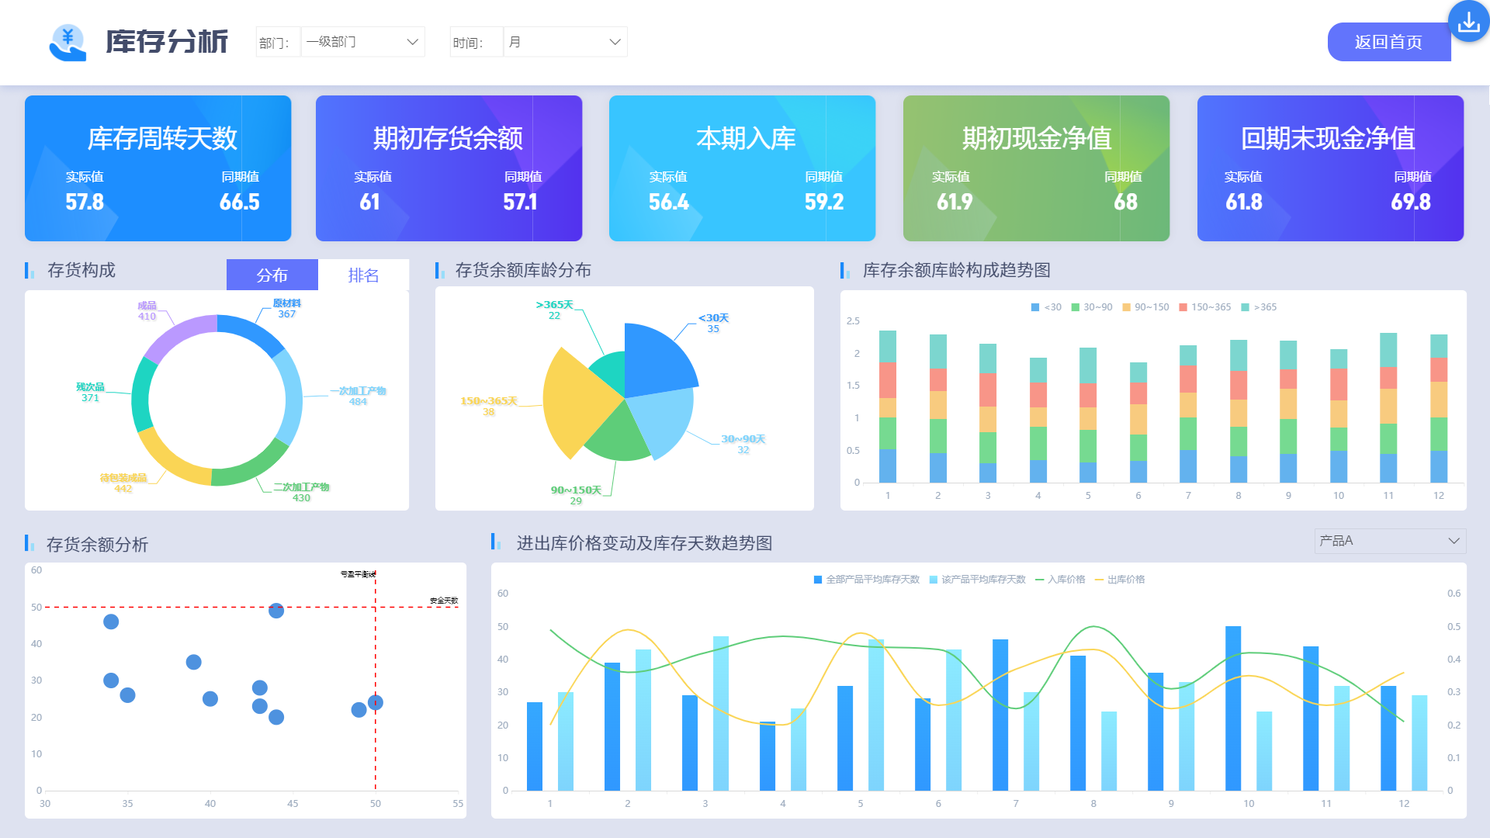Screen dimensions: 1490x838
Task: Open the 产品A product selector
Action: tap(1389, 541)
